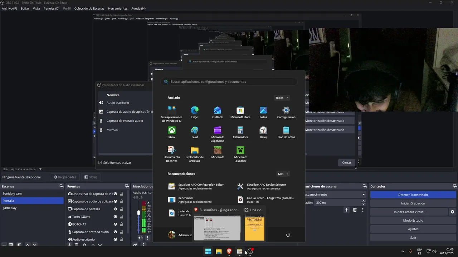Open Explorador de archivos pinned app
This screenshot has height=257, width=458.
click(194, 154)
